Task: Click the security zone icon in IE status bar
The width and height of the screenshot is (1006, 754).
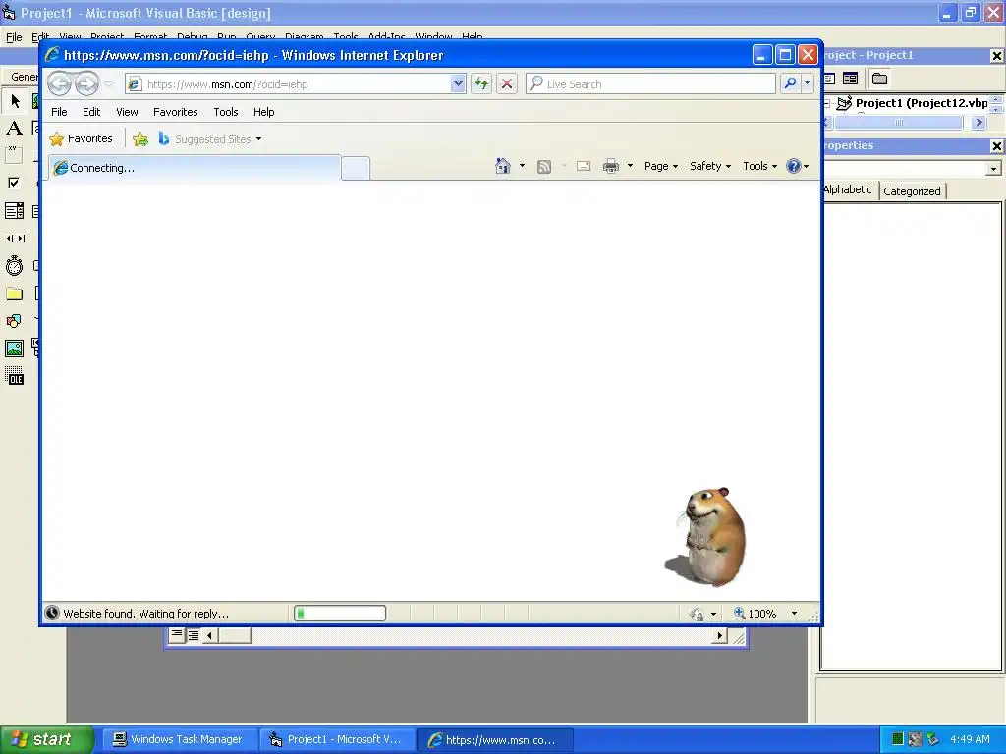Action: tap(697, 615)
